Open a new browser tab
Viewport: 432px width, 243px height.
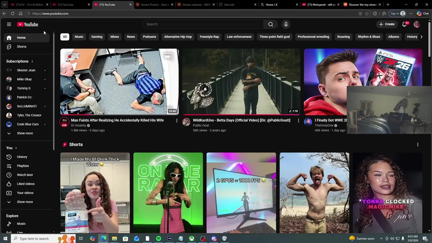pyautogui.click(x=388, y=5)
